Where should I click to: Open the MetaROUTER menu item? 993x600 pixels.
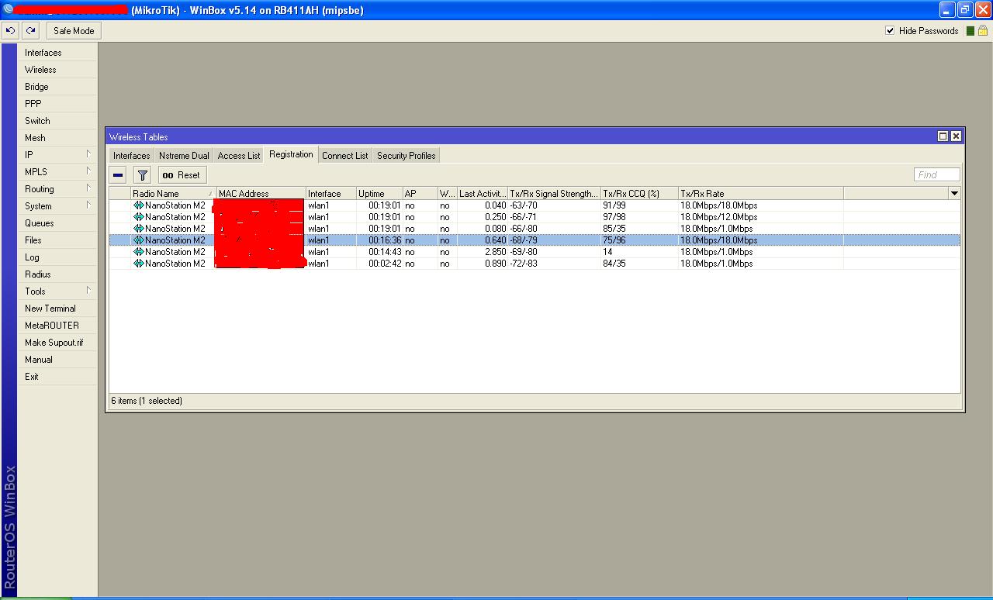tap(58, 326)
